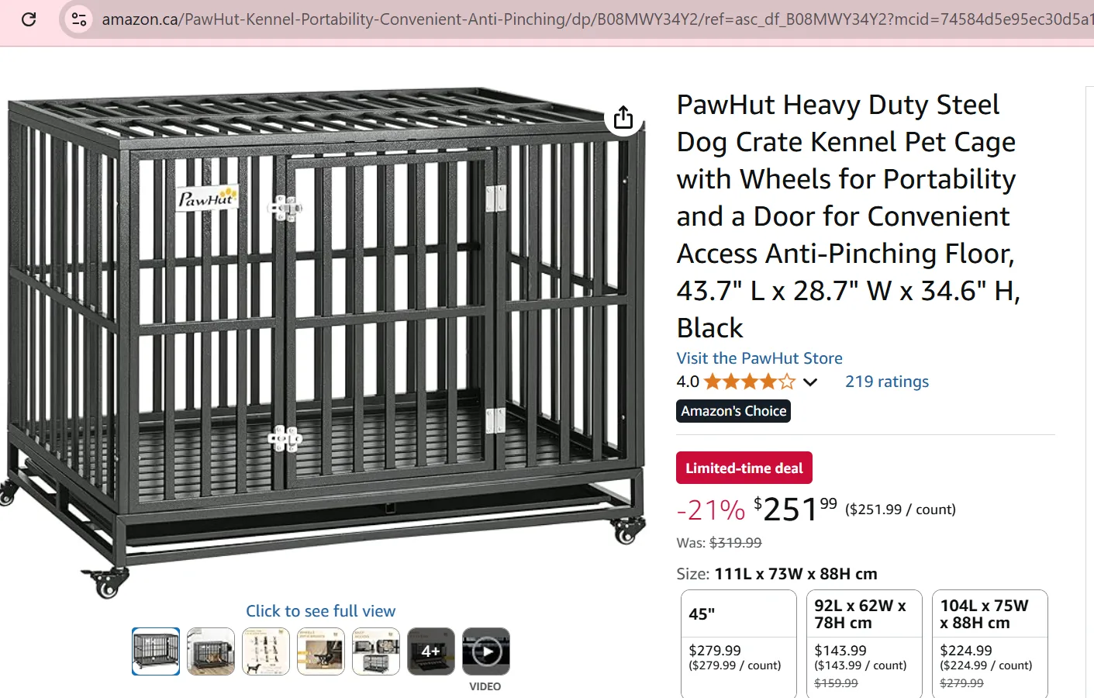Click the Limited-time deal badge

(744, 468)
